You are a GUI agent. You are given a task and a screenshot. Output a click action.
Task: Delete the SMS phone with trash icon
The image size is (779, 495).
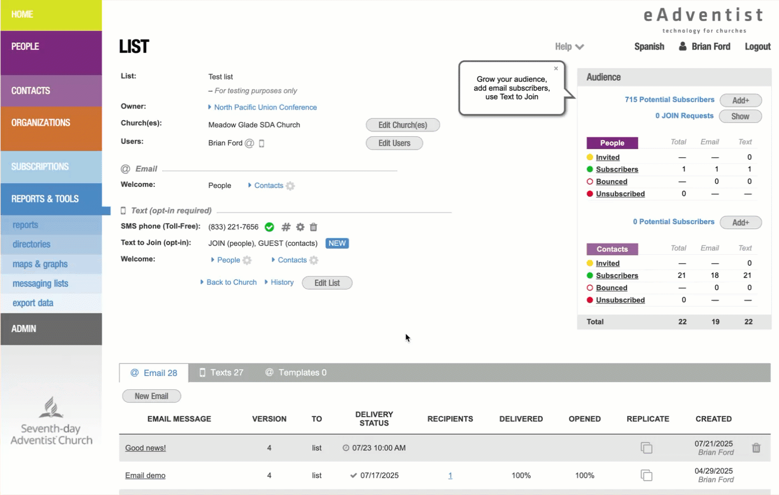[x=313, y=227]
